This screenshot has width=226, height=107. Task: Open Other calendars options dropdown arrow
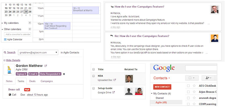(x=30, y=29)
